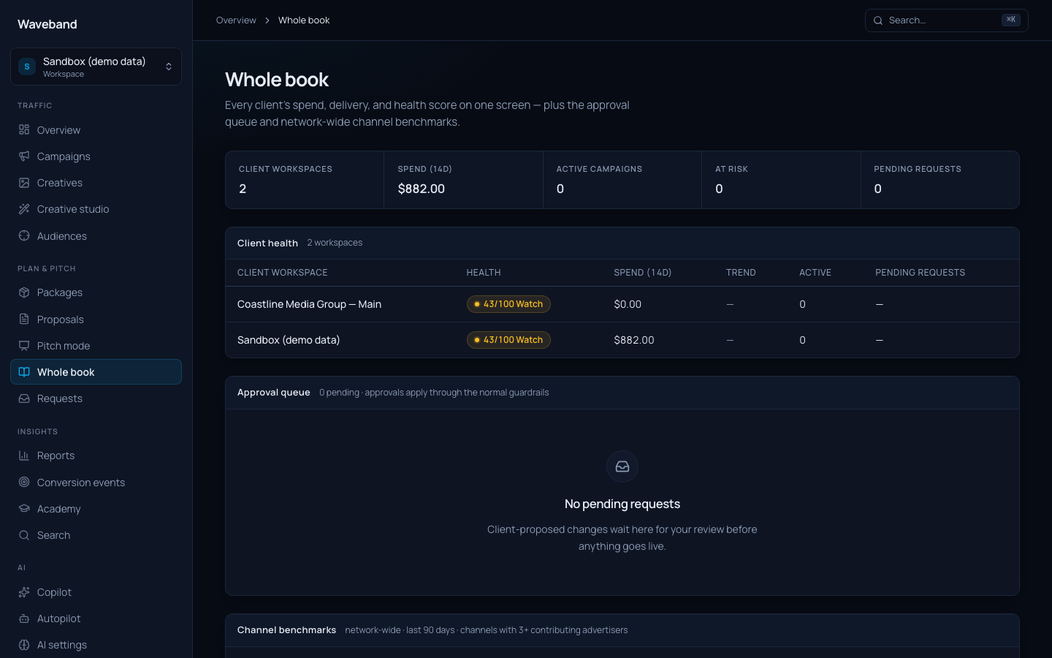Click the Autopilot robot icon
The image size is (1052, 658).
24,619
